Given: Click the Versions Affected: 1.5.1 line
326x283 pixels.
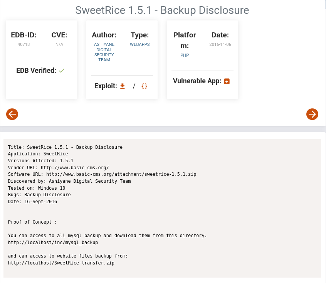Looking at the screenshot, I should pyautogui.click(x=40, y=161).
